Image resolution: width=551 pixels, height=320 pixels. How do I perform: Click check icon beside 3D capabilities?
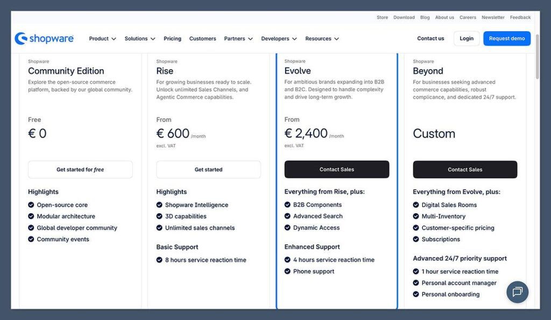(x=159, y=216)
